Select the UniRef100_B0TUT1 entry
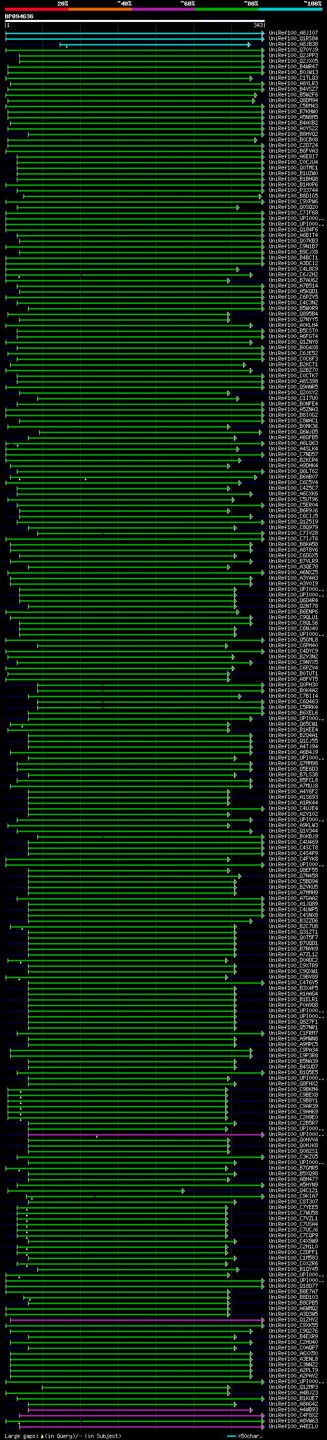The width and height of the screenshot is (327, 1440). tap(293, 674)
